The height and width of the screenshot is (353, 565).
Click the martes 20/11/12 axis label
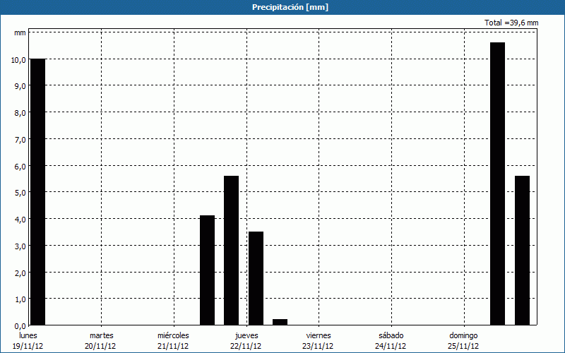coord(101,340)
